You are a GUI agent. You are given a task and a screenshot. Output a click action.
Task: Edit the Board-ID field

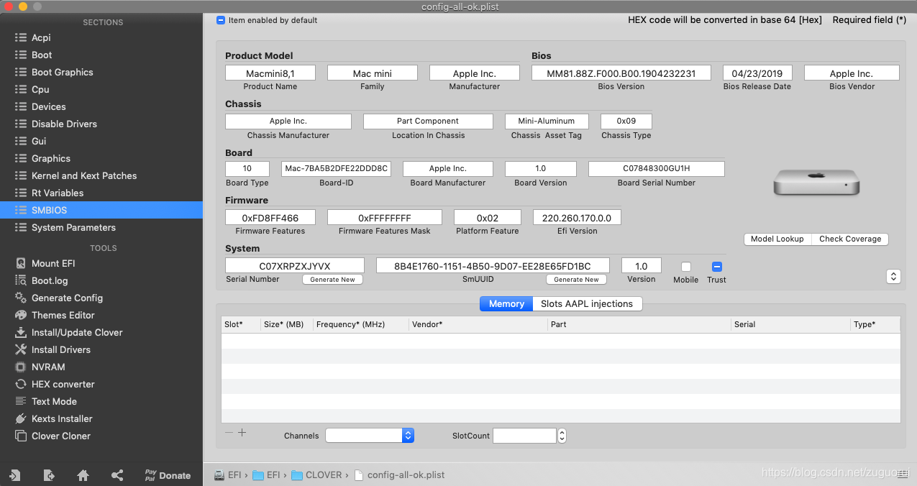click(x=337, y=168)
